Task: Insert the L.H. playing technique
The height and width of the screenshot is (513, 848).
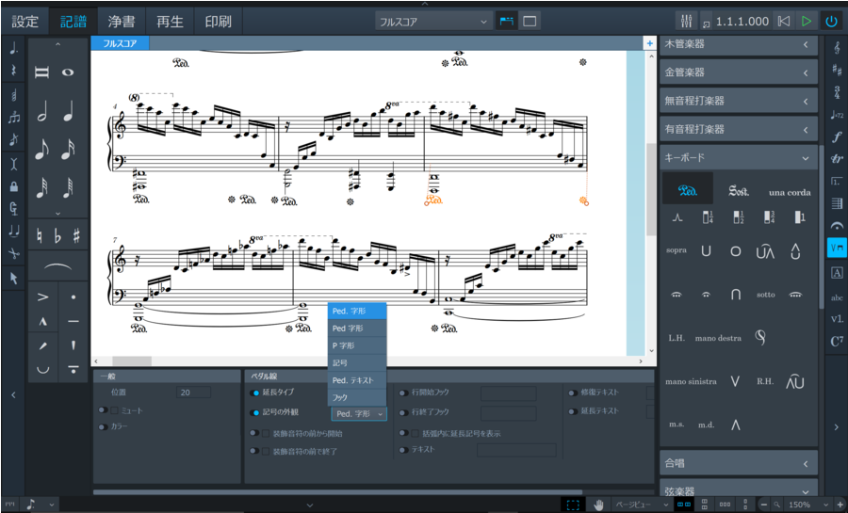Action: point(677,338)
